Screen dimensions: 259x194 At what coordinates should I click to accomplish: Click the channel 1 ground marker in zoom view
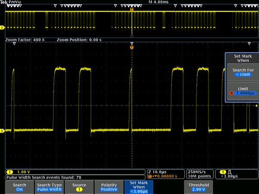[x=2, y=130]
